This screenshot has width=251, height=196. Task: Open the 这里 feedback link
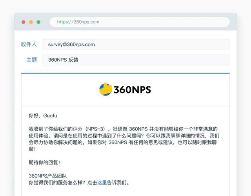pos(102,182)
